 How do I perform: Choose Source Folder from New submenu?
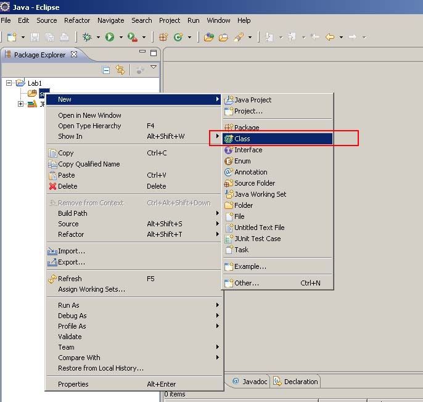[x=277, y=183]
